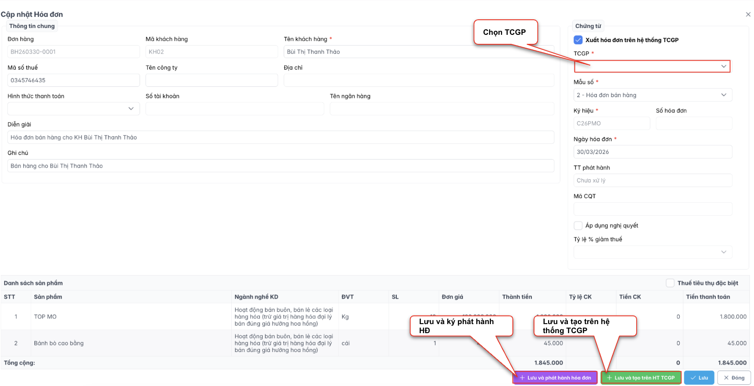Close the invoice update dialog with X

tap(748, 14)
